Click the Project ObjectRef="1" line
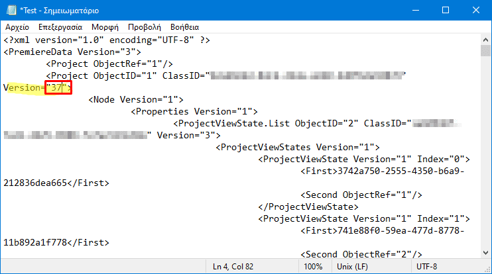This screenshot has height=274, width=492. pyautogui.click(x=109, y=64)
